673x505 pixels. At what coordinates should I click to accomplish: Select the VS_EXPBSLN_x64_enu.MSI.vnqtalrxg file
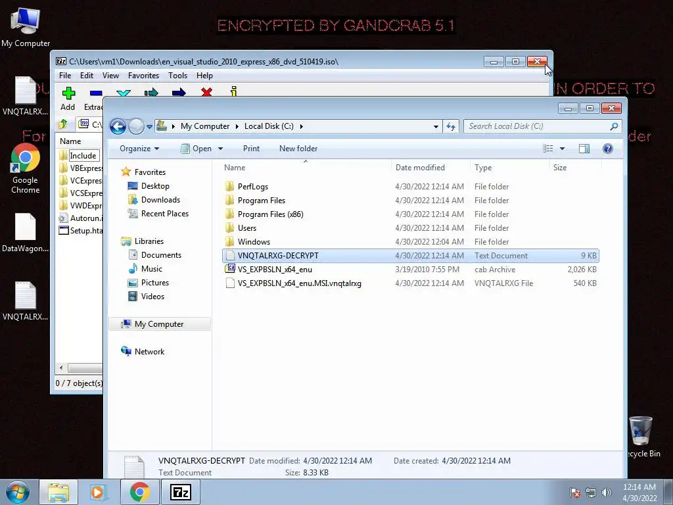tap(410, 283)
